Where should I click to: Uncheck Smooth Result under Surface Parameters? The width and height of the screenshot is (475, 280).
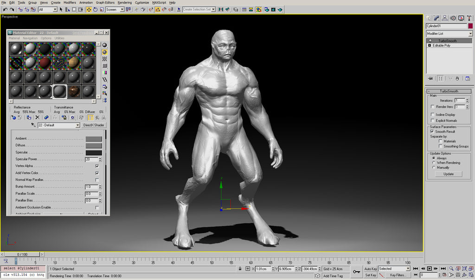432,131
